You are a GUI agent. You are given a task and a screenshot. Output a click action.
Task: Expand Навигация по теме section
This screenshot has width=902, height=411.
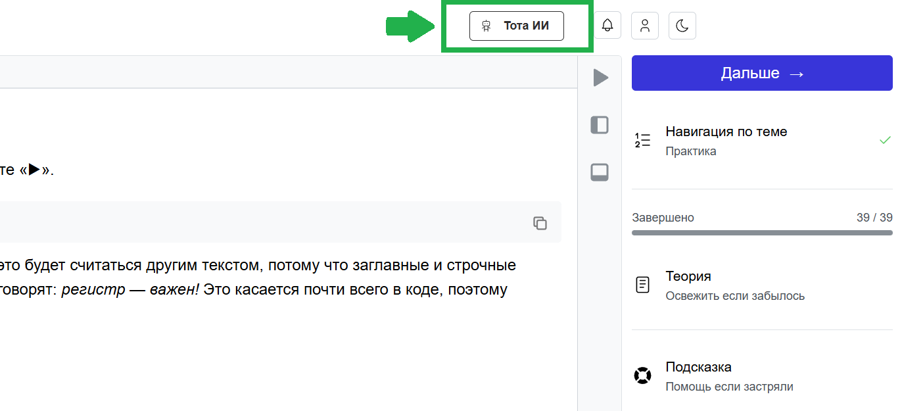pos(726,140)
